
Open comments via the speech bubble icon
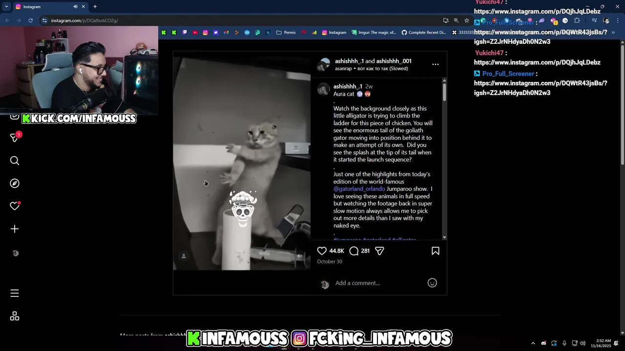(354, 251)
